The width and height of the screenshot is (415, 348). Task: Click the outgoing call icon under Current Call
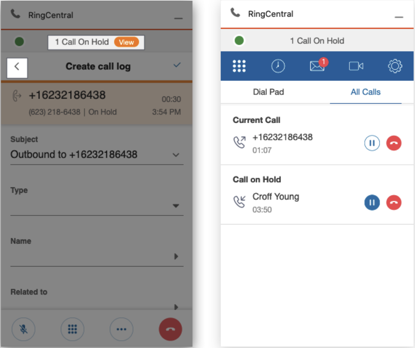pyautogui.click(x=240, y=142)
